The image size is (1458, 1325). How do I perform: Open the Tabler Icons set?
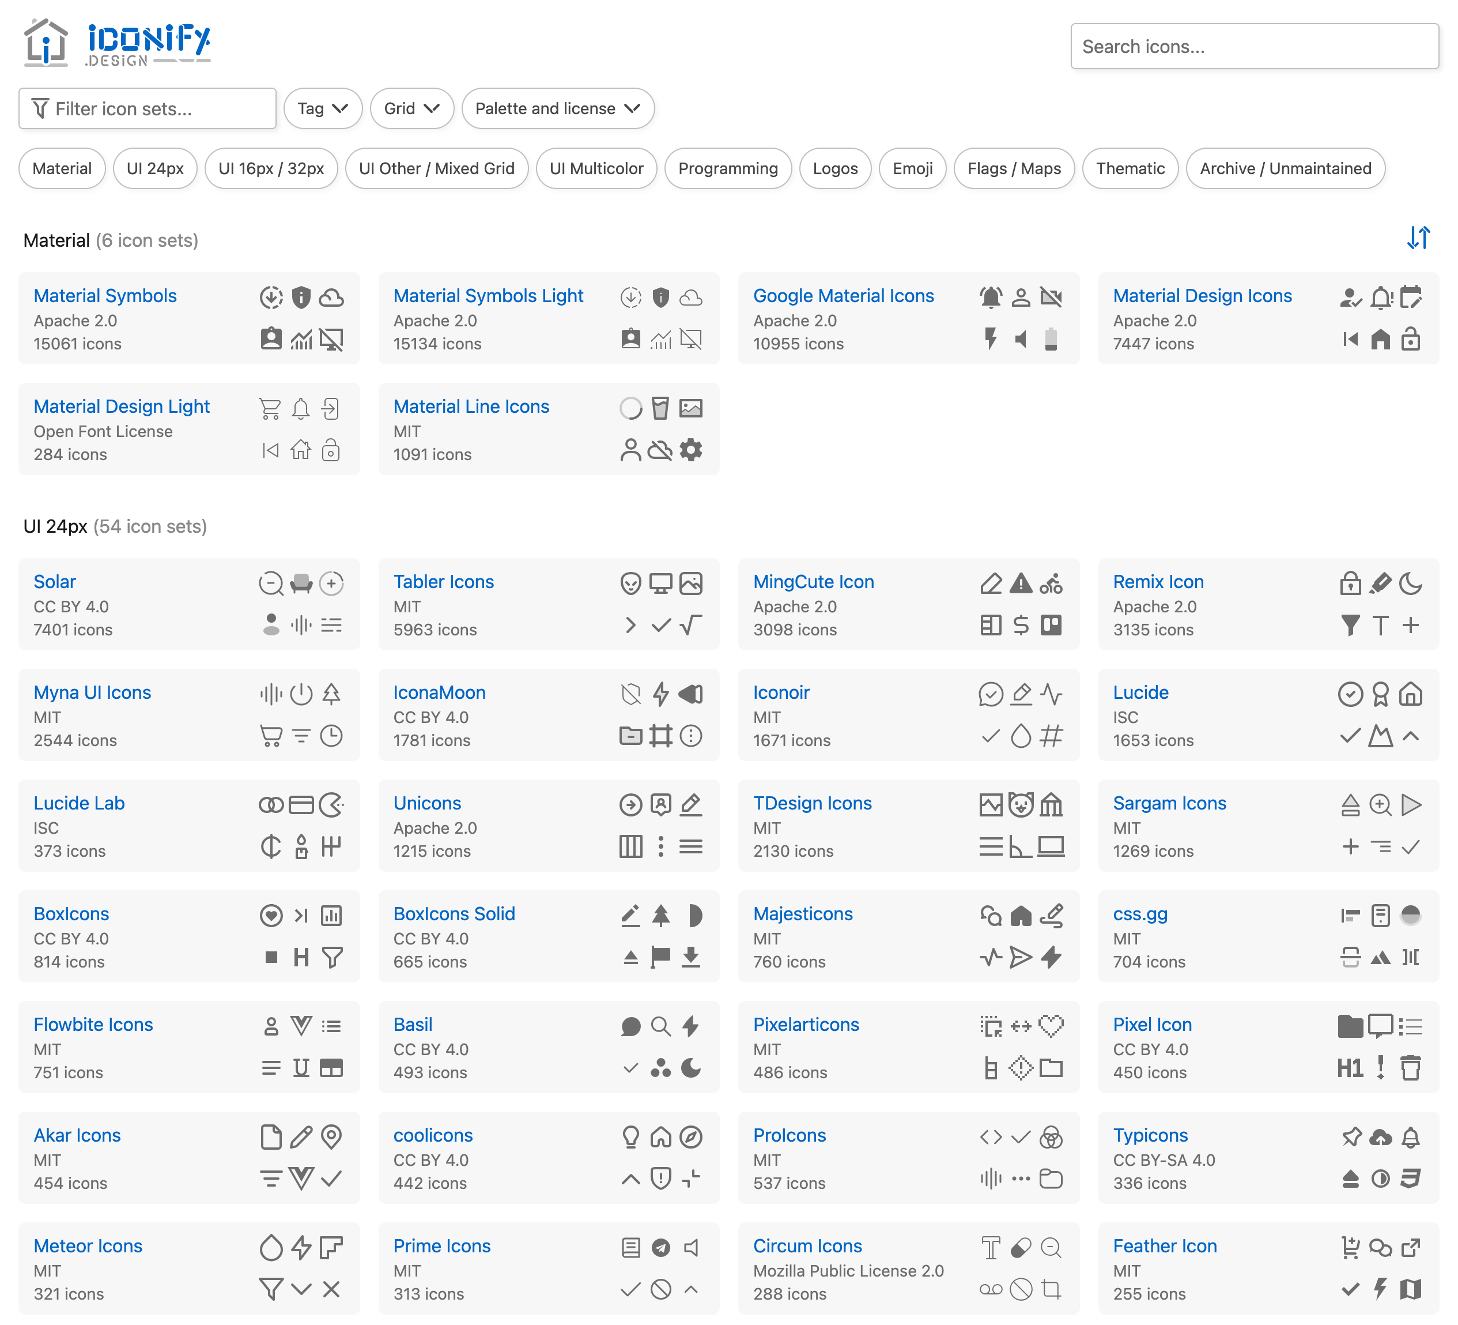[444, 581]
